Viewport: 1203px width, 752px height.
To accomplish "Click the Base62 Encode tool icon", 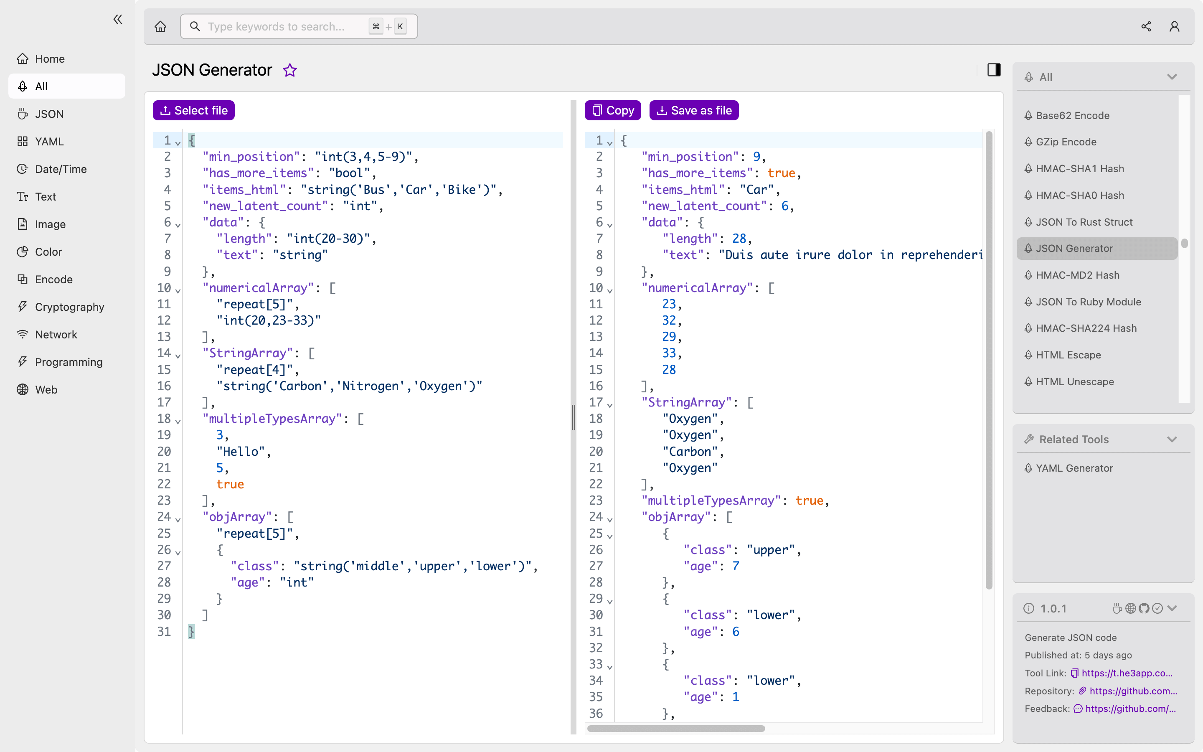I will point(1028,115).
